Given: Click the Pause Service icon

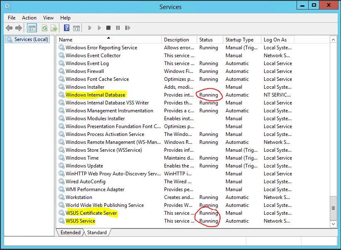Looking at the screenshot, I should click(x=118, y=28).
